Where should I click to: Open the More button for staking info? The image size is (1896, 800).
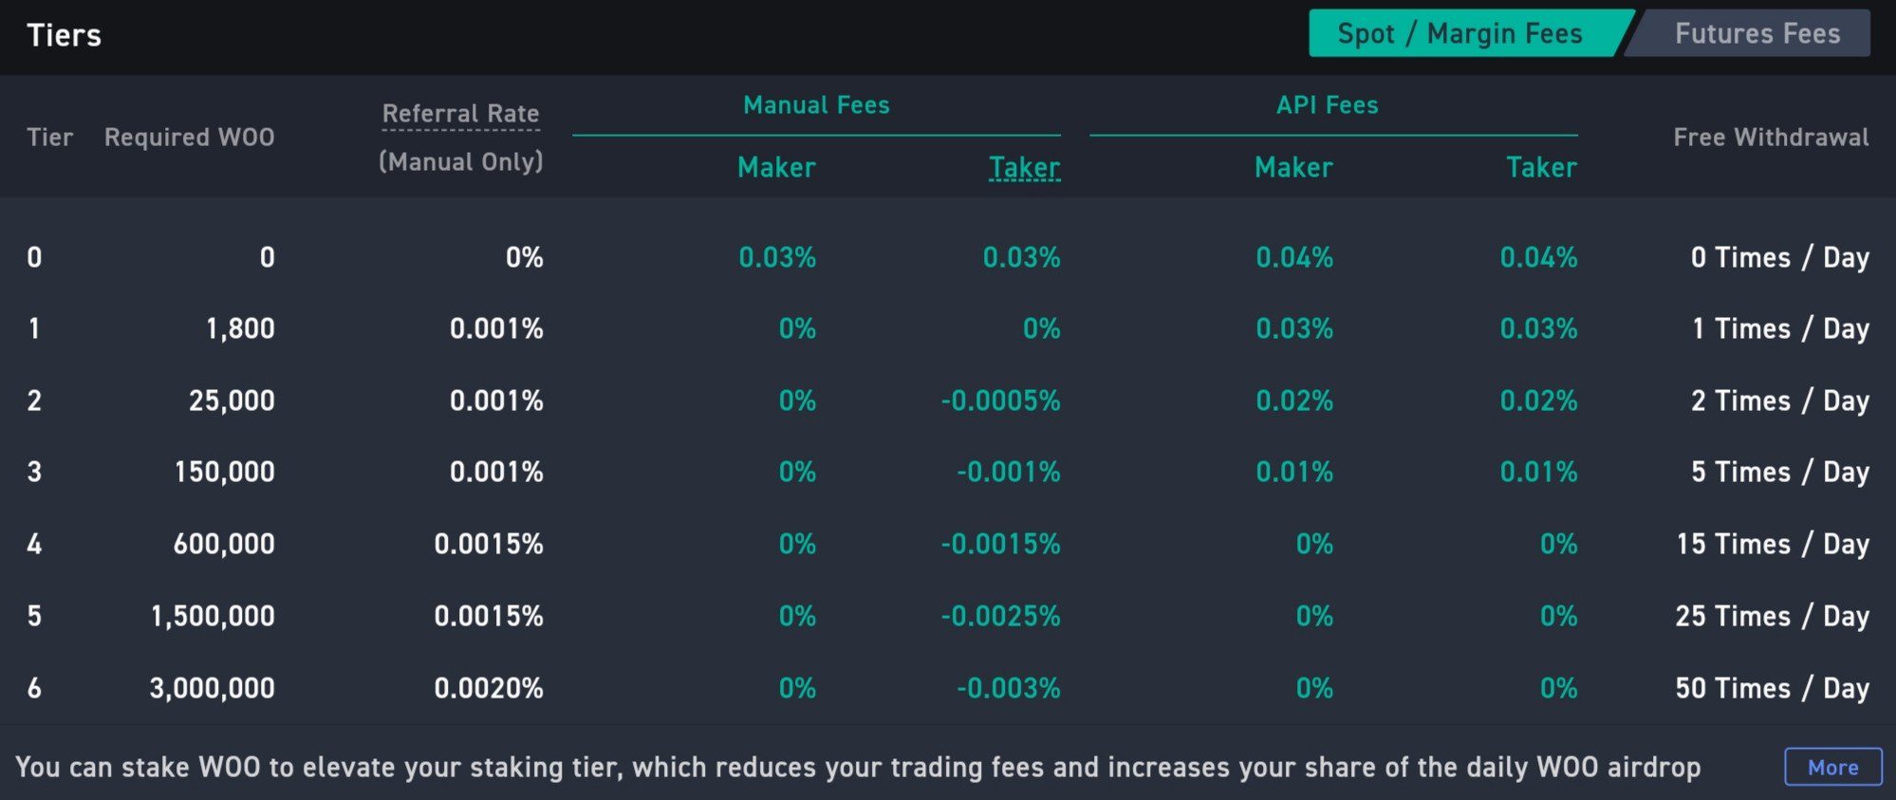tap(1832, 767)
